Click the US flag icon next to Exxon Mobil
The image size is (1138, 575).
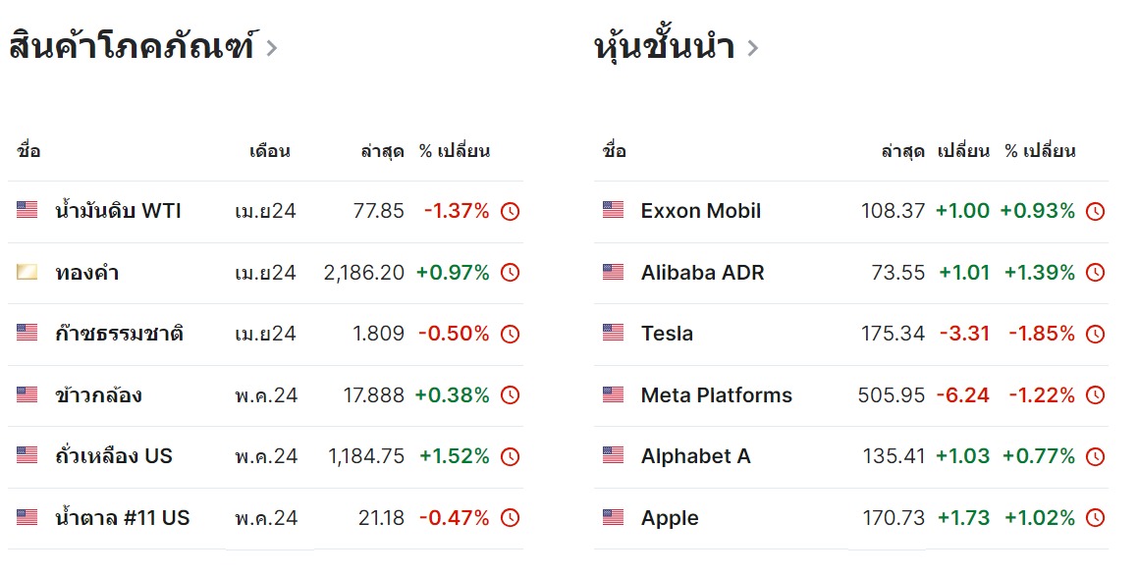[x=614, y=210]
